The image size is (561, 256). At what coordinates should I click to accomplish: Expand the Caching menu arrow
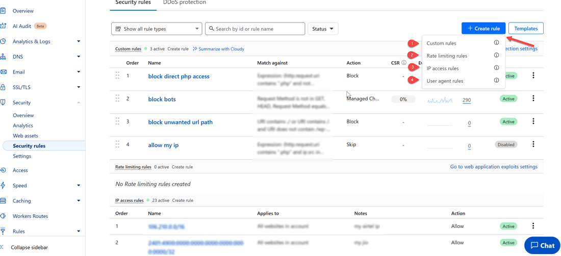[79, 201]
